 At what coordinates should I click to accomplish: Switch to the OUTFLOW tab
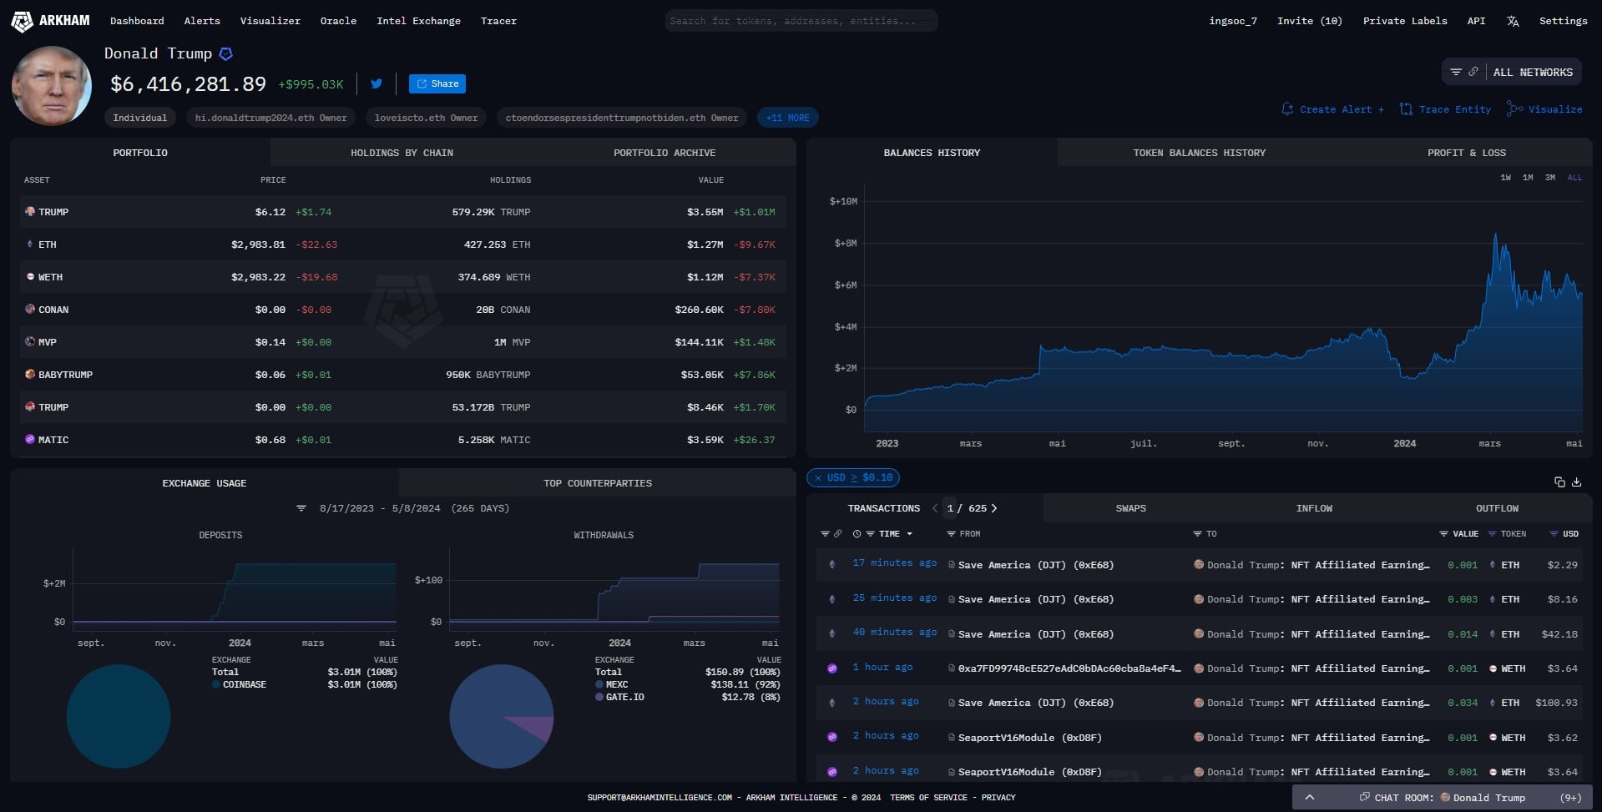click(x=1497, y=508)
